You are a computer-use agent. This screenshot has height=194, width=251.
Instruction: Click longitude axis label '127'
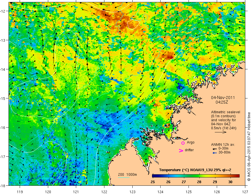click(245, 192)
